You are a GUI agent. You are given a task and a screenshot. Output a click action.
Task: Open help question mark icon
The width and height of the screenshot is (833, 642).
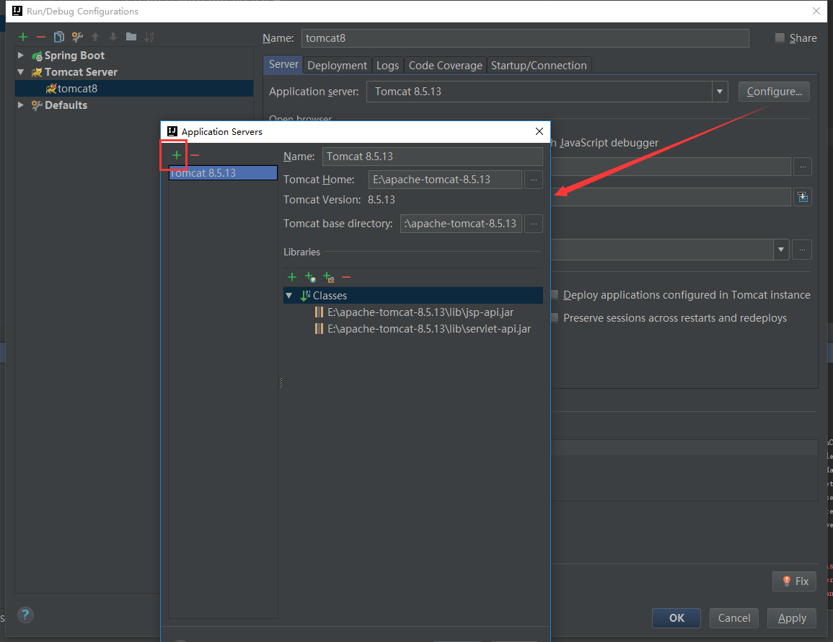point(25,615)
